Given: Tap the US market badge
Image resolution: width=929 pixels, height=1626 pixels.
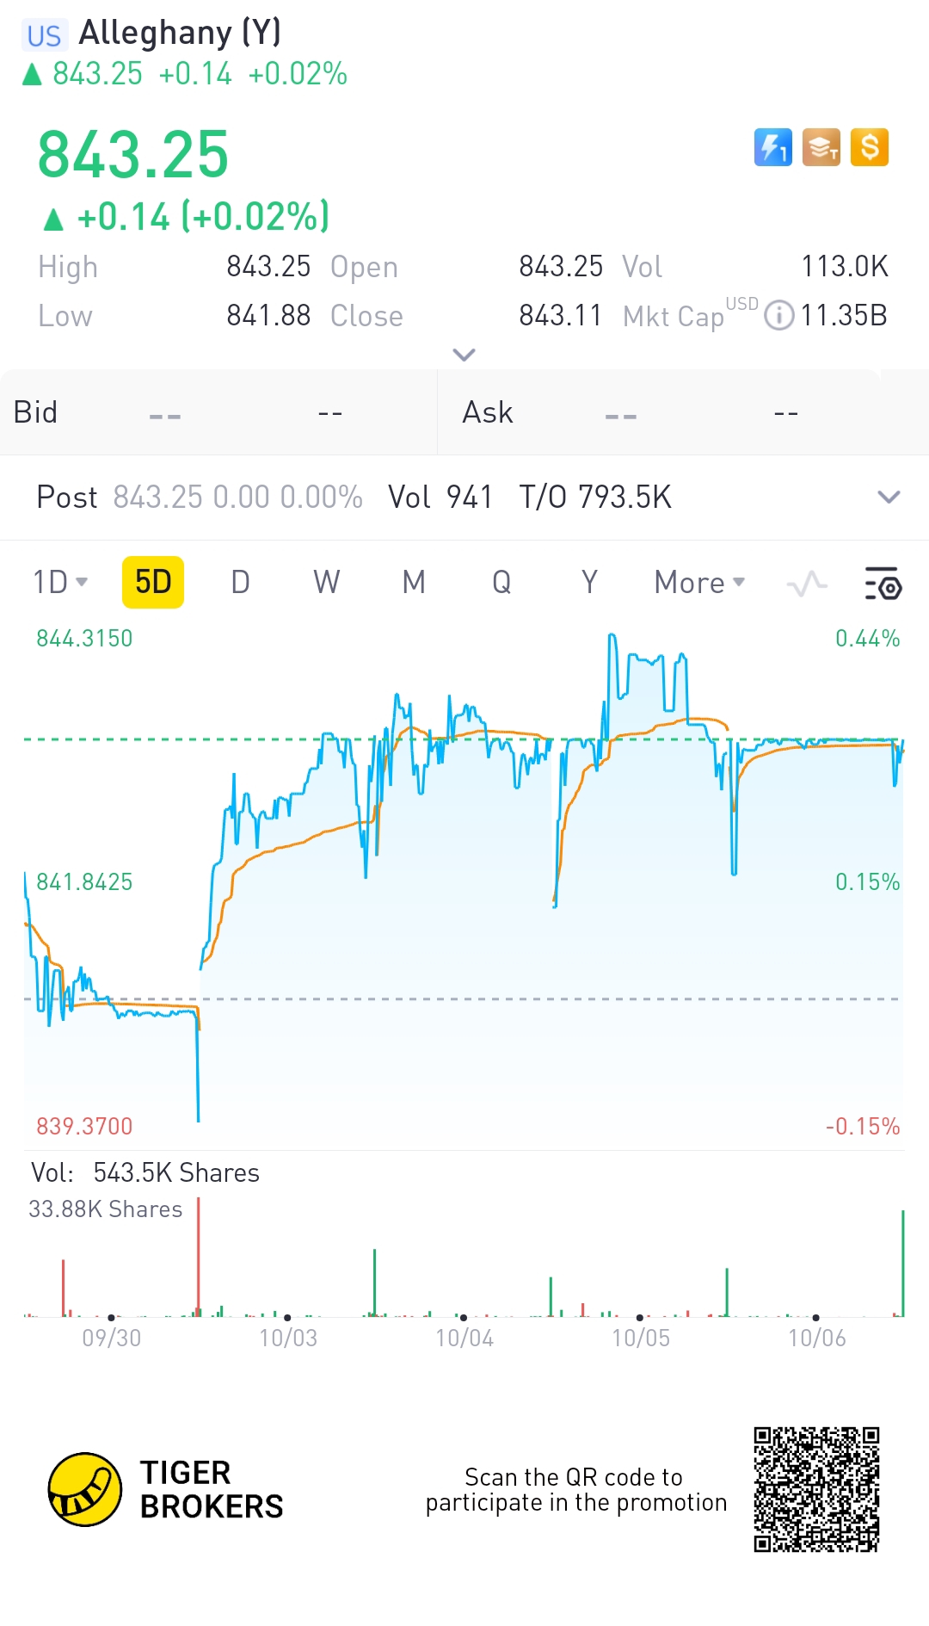Looking at the screenshot, I should (44, 35).
